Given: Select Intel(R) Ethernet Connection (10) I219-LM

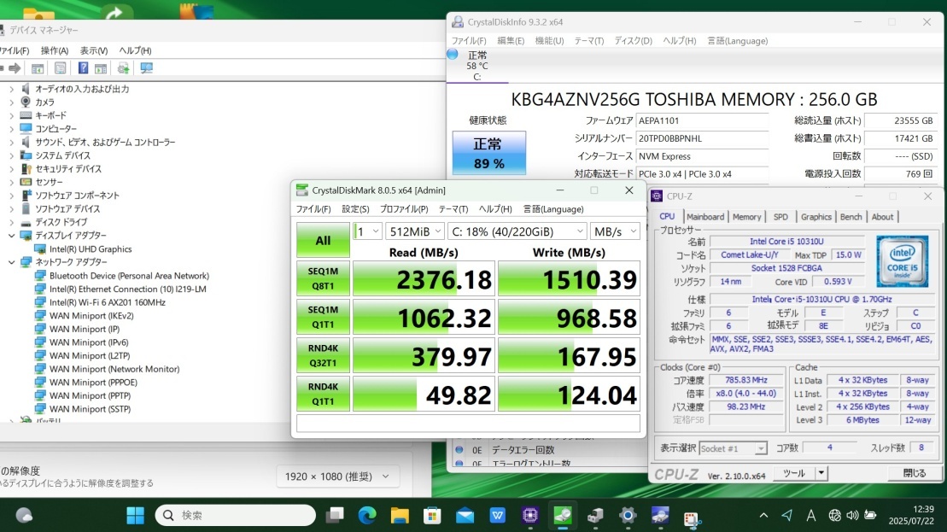Looking at the screenshot, I should tap(128, 289).
